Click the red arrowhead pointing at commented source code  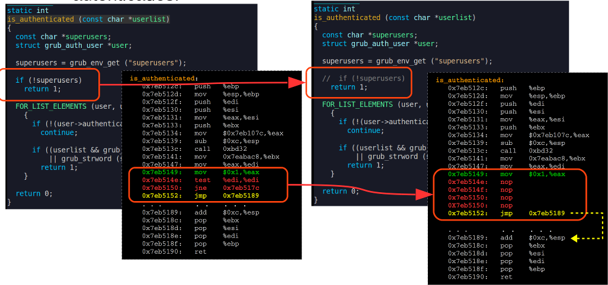pos(295,83)
